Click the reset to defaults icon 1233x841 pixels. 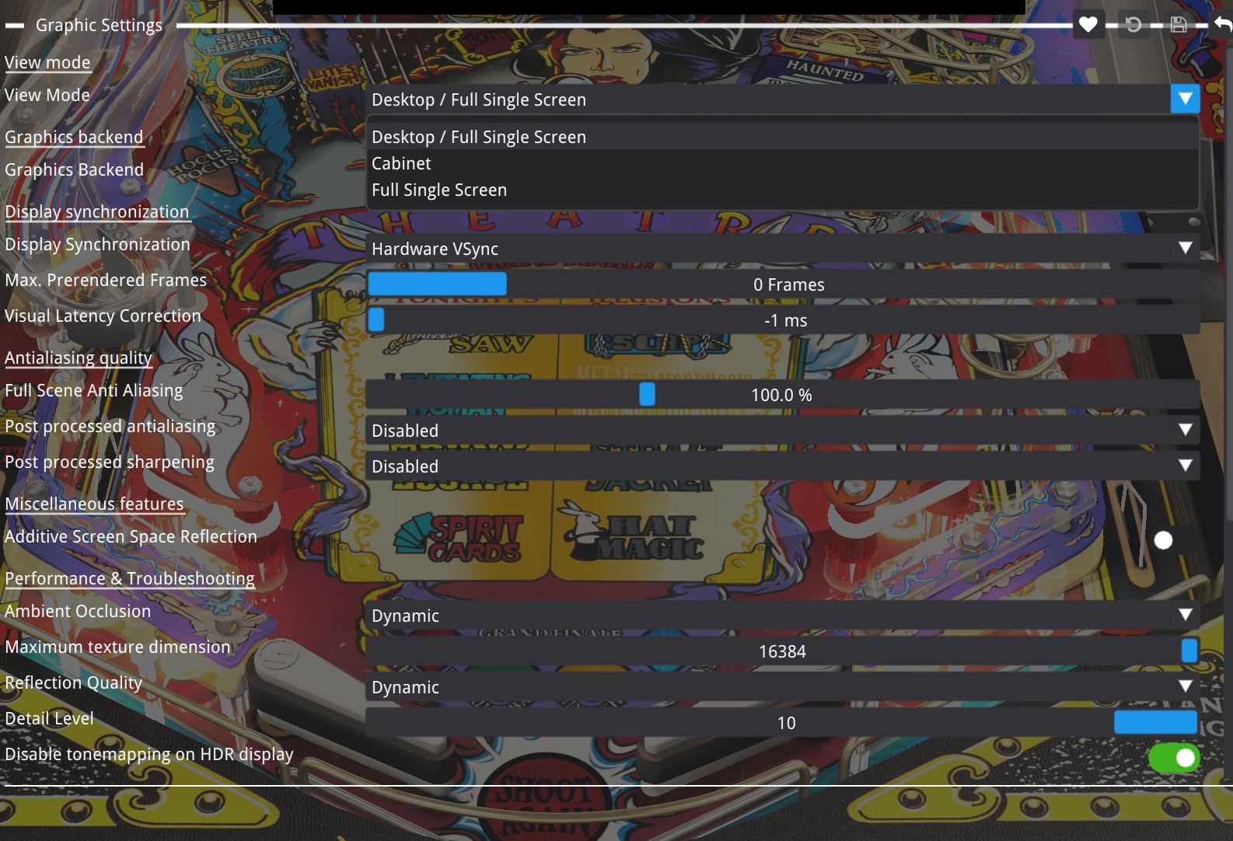pyautogui.click(x=1133, y=25)
